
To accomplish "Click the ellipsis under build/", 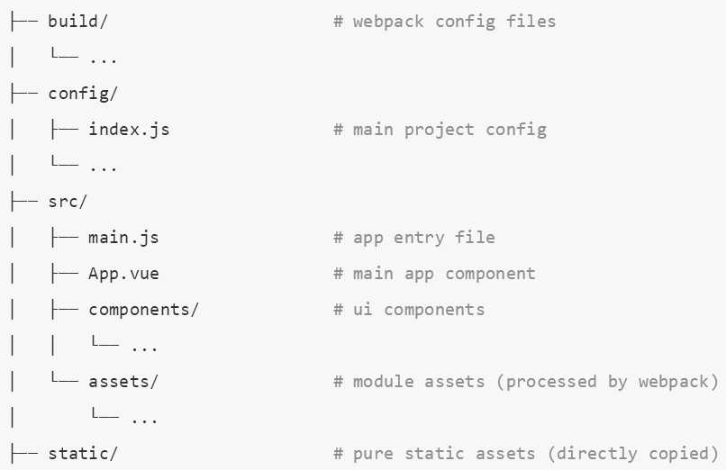I will (104, 59).
